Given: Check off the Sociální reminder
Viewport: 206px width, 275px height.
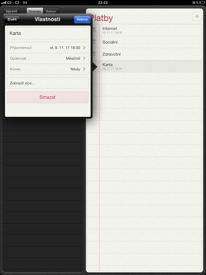Looking at the screenshot, I should [x=94, y=42].
